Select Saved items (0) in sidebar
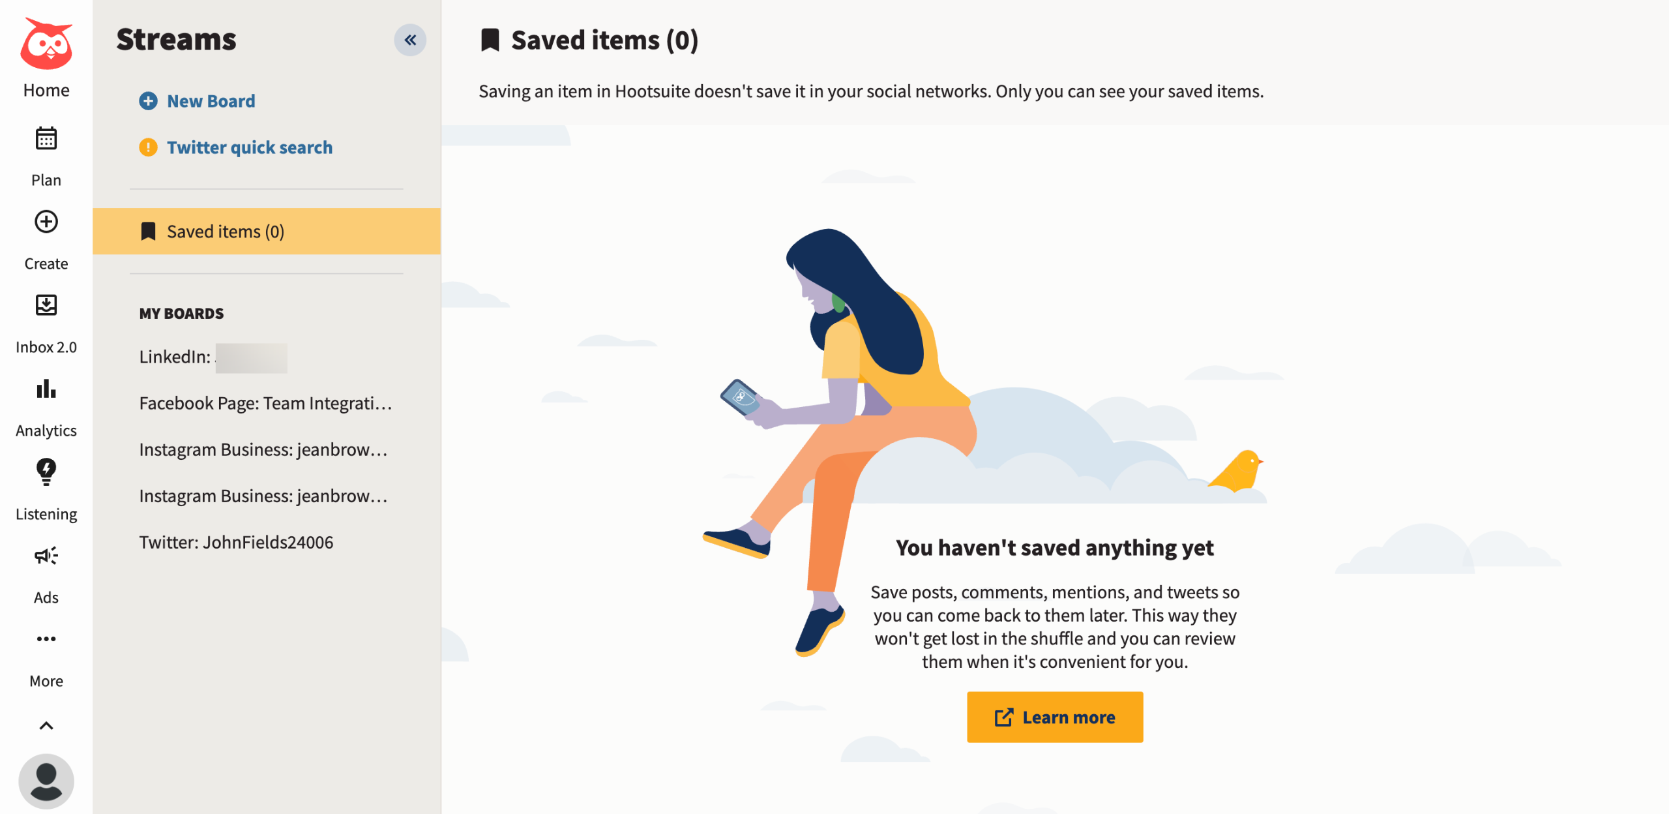 coord(267,232)
